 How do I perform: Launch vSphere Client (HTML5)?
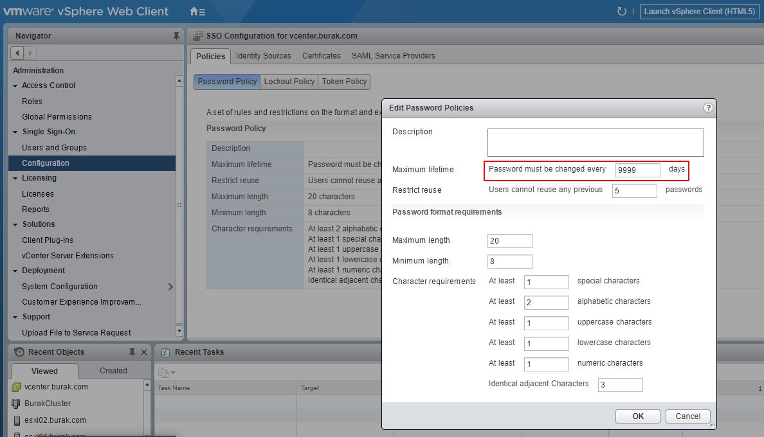click(699, 11)
